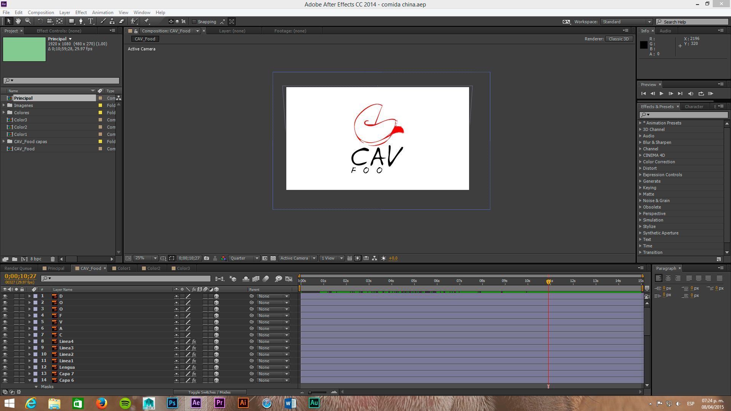Hide the Lengua layer with eye icon
This screenshot has height=411, width=731.
point(5,367)
